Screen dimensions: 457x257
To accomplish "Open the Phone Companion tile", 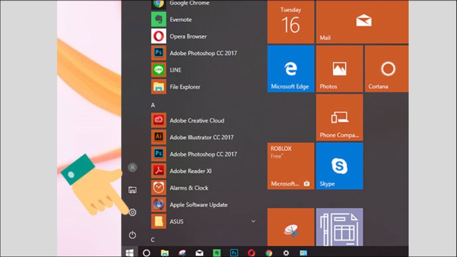I will [x=339, y=118].
